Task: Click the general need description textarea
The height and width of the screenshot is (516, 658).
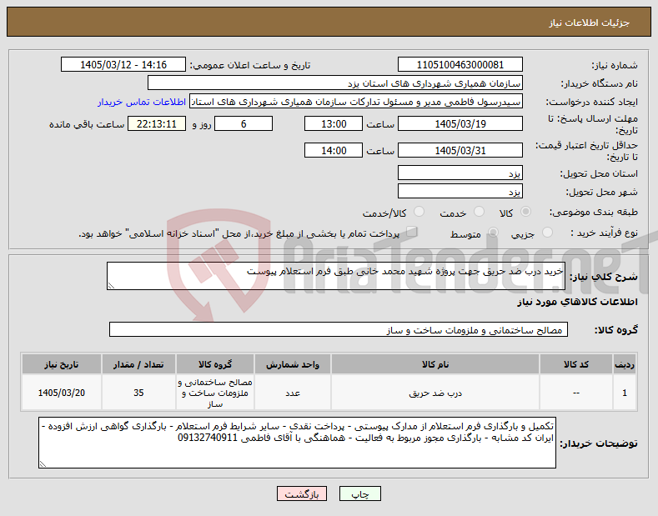Action: (x=336, y=276)
